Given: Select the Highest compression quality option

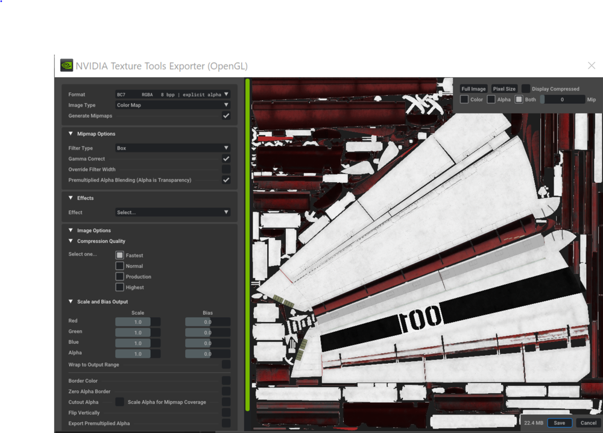Looking at the screenshot, I should click(x=119, y=287).
